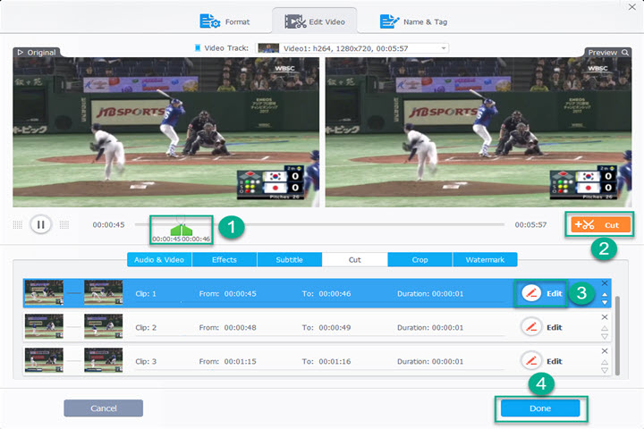
Task: Move Clip 2 up with arrow
Action: click(x=605, y=328)
